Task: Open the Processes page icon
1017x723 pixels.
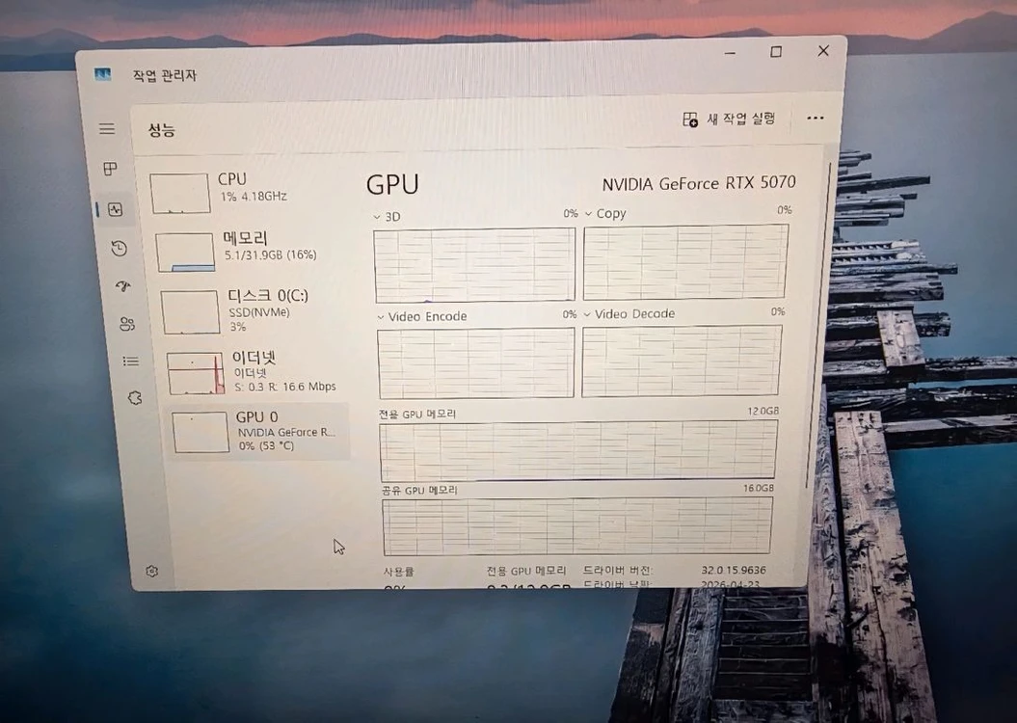Action: [x=110, y=169]
